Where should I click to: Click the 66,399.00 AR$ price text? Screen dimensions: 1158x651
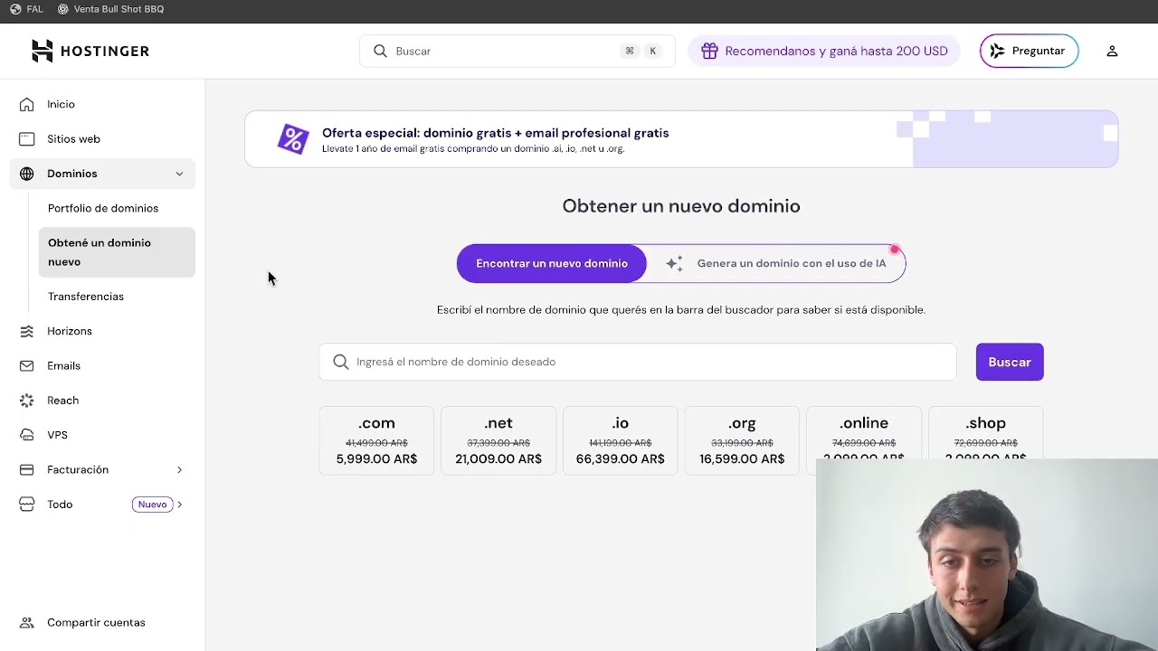point(621,459)
